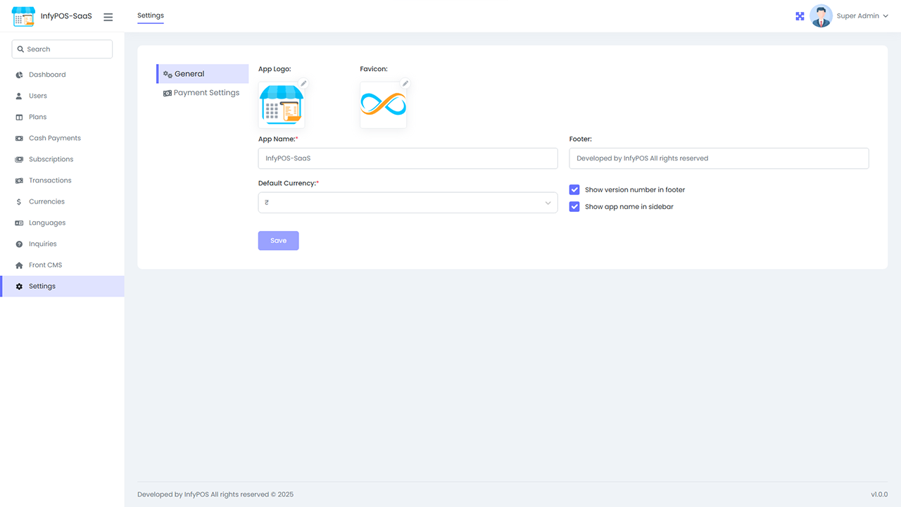Switch to the General settings tab

pyautogui.click(x=189, y=73)
